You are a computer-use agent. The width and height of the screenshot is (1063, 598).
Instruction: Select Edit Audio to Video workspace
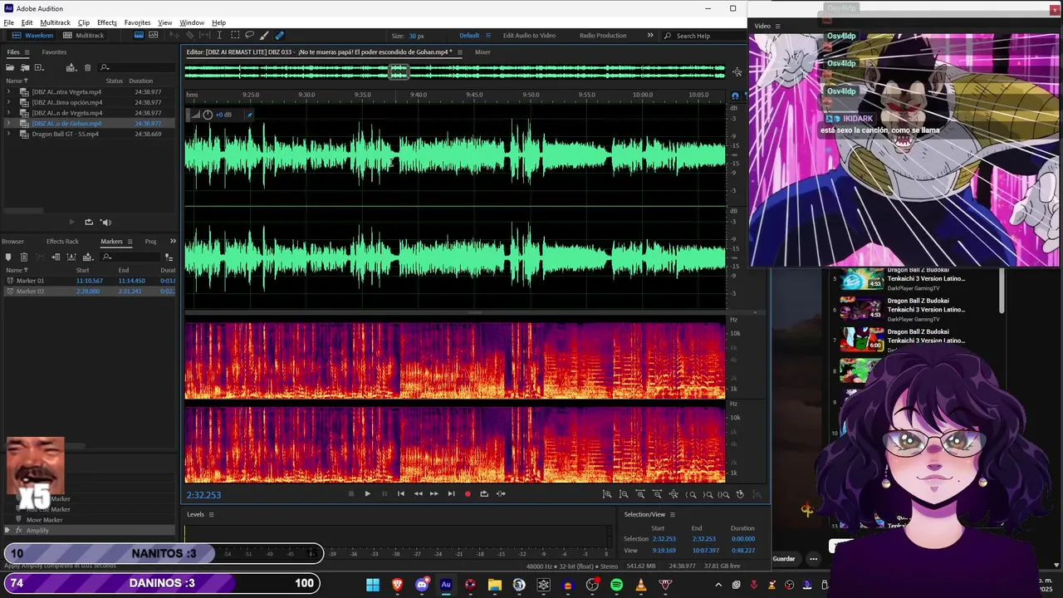click(x=529, y=36)
